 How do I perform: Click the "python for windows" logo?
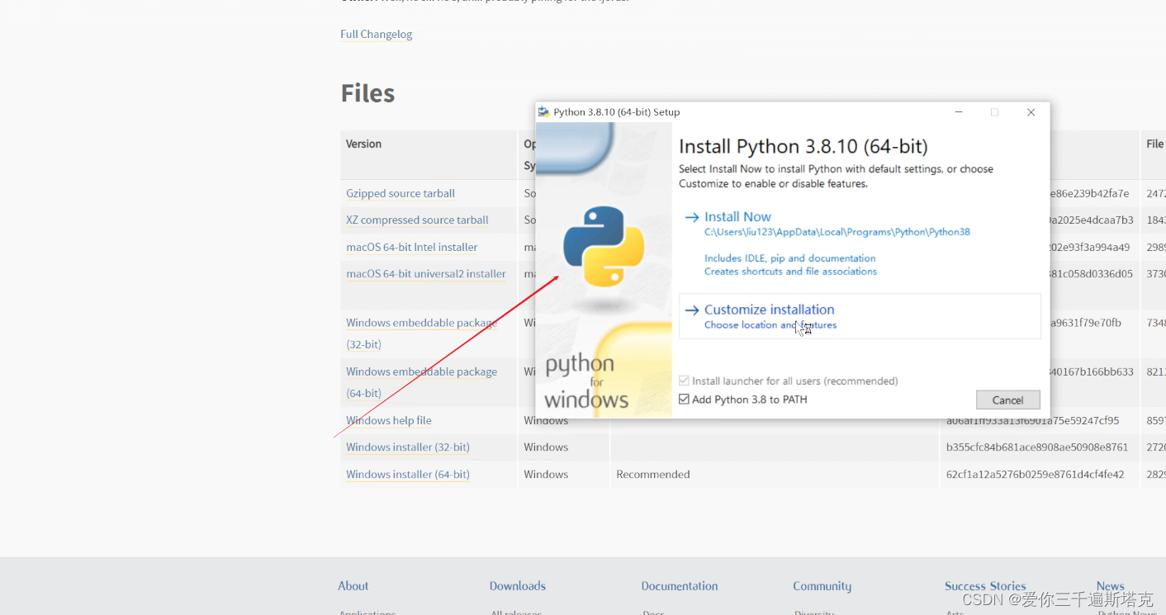point(585,380)
